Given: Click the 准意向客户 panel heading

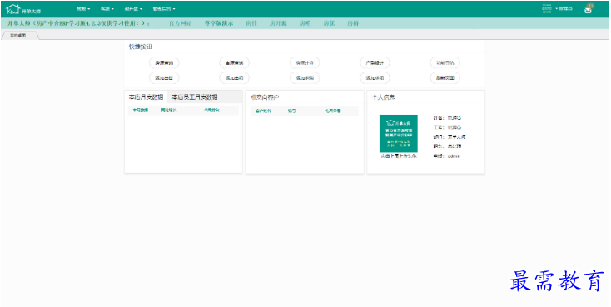Looking at the screenshot, I should [265, 97].
